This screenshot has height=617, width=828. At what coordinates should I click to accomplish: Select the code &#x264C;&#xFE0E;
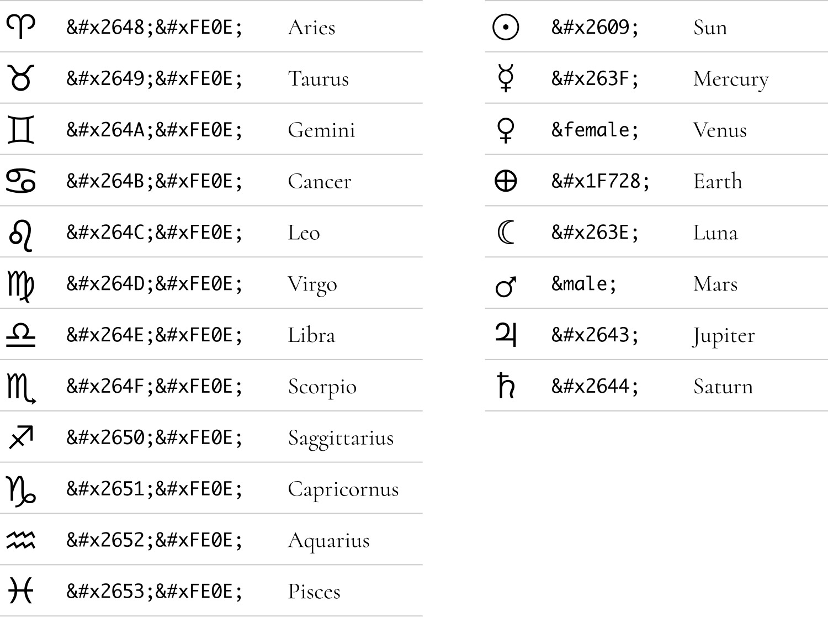(155, 233)
